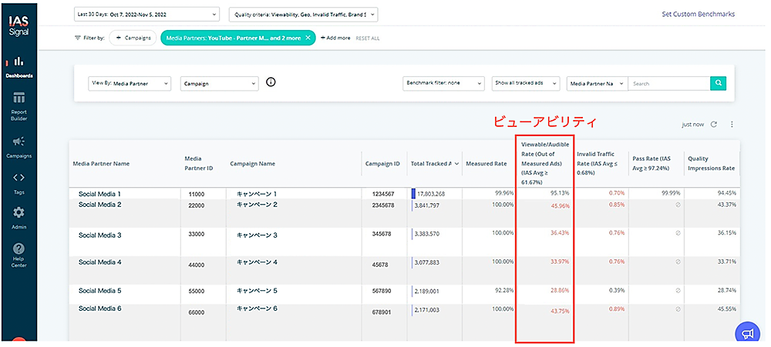Go to Campaigns megaphone icon
Viewport: 771px width, 347px height.
19,146
